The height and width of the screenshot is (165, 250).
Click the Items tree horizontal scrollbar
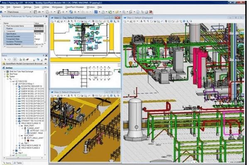point(23,158)
